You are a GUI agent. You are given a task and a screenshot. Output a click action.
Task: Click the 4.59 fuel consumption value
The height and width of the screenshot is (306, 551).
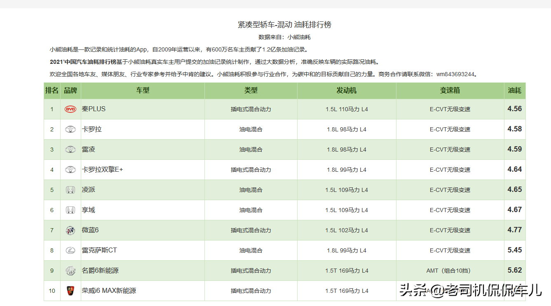515,149
